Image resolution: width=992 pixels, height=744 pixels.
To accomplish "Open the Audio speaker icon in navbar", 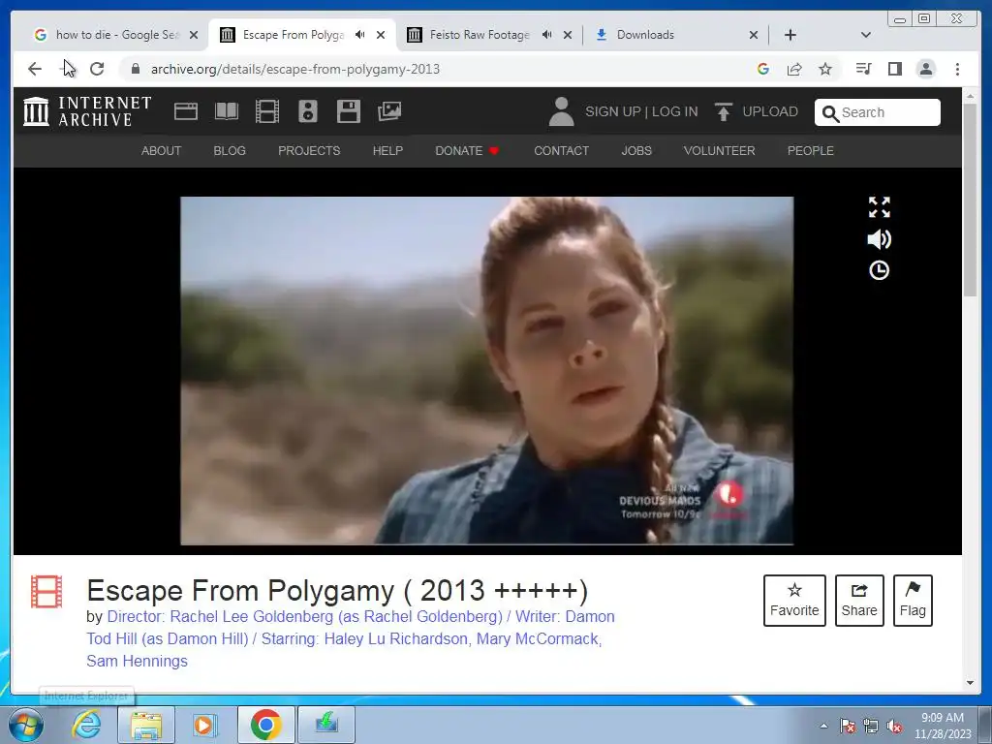I will pos(308,111).
